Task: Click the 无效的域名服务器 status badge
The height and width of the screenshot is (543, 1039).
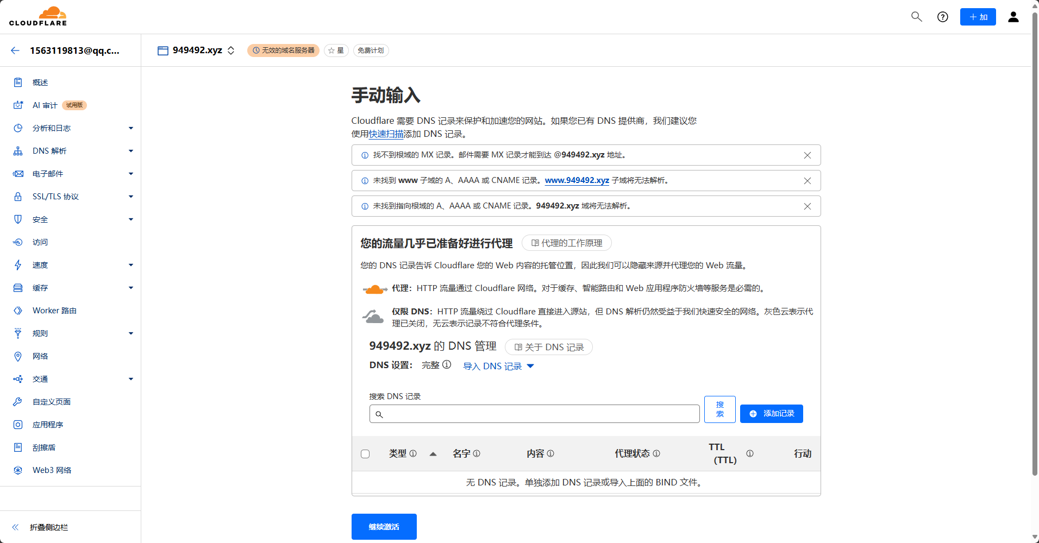Action: pyautogui.click(x=283, y=50)
